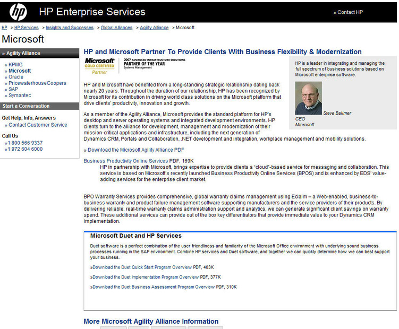Click Contact Customer Service link
The image size is (399, 329).
coord(38,125)
